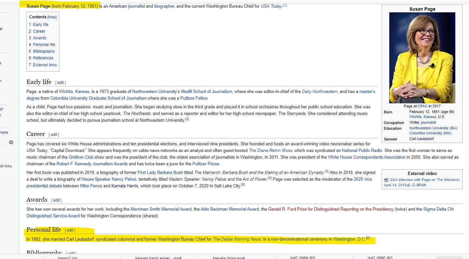Open White House Correspondents Association link
The width and height of the screenshot is (469, 259).
coord(367,157)
